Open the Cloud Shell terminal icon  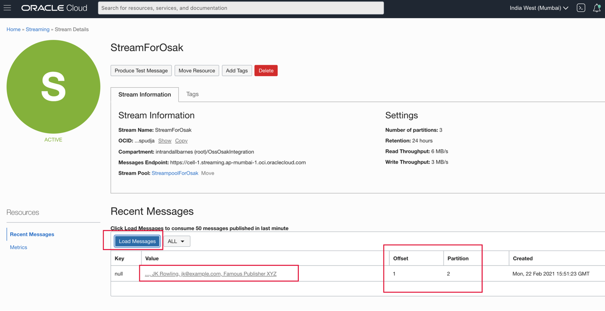click(x=581, y=8)
